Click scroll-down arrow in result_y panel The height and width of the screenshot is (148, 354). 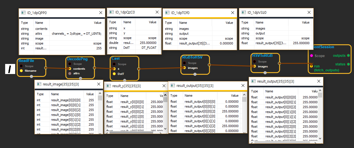[x=165, y=128]
